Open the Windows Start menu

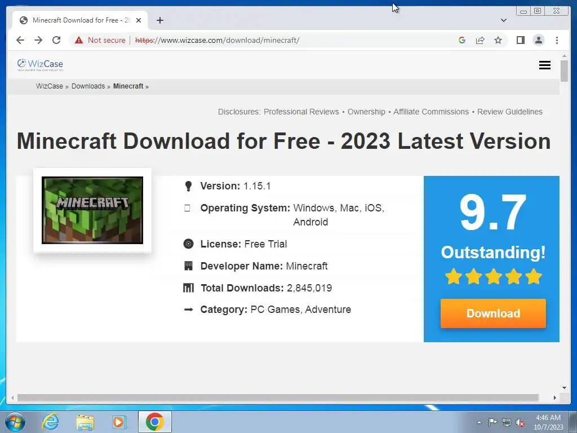15,422
